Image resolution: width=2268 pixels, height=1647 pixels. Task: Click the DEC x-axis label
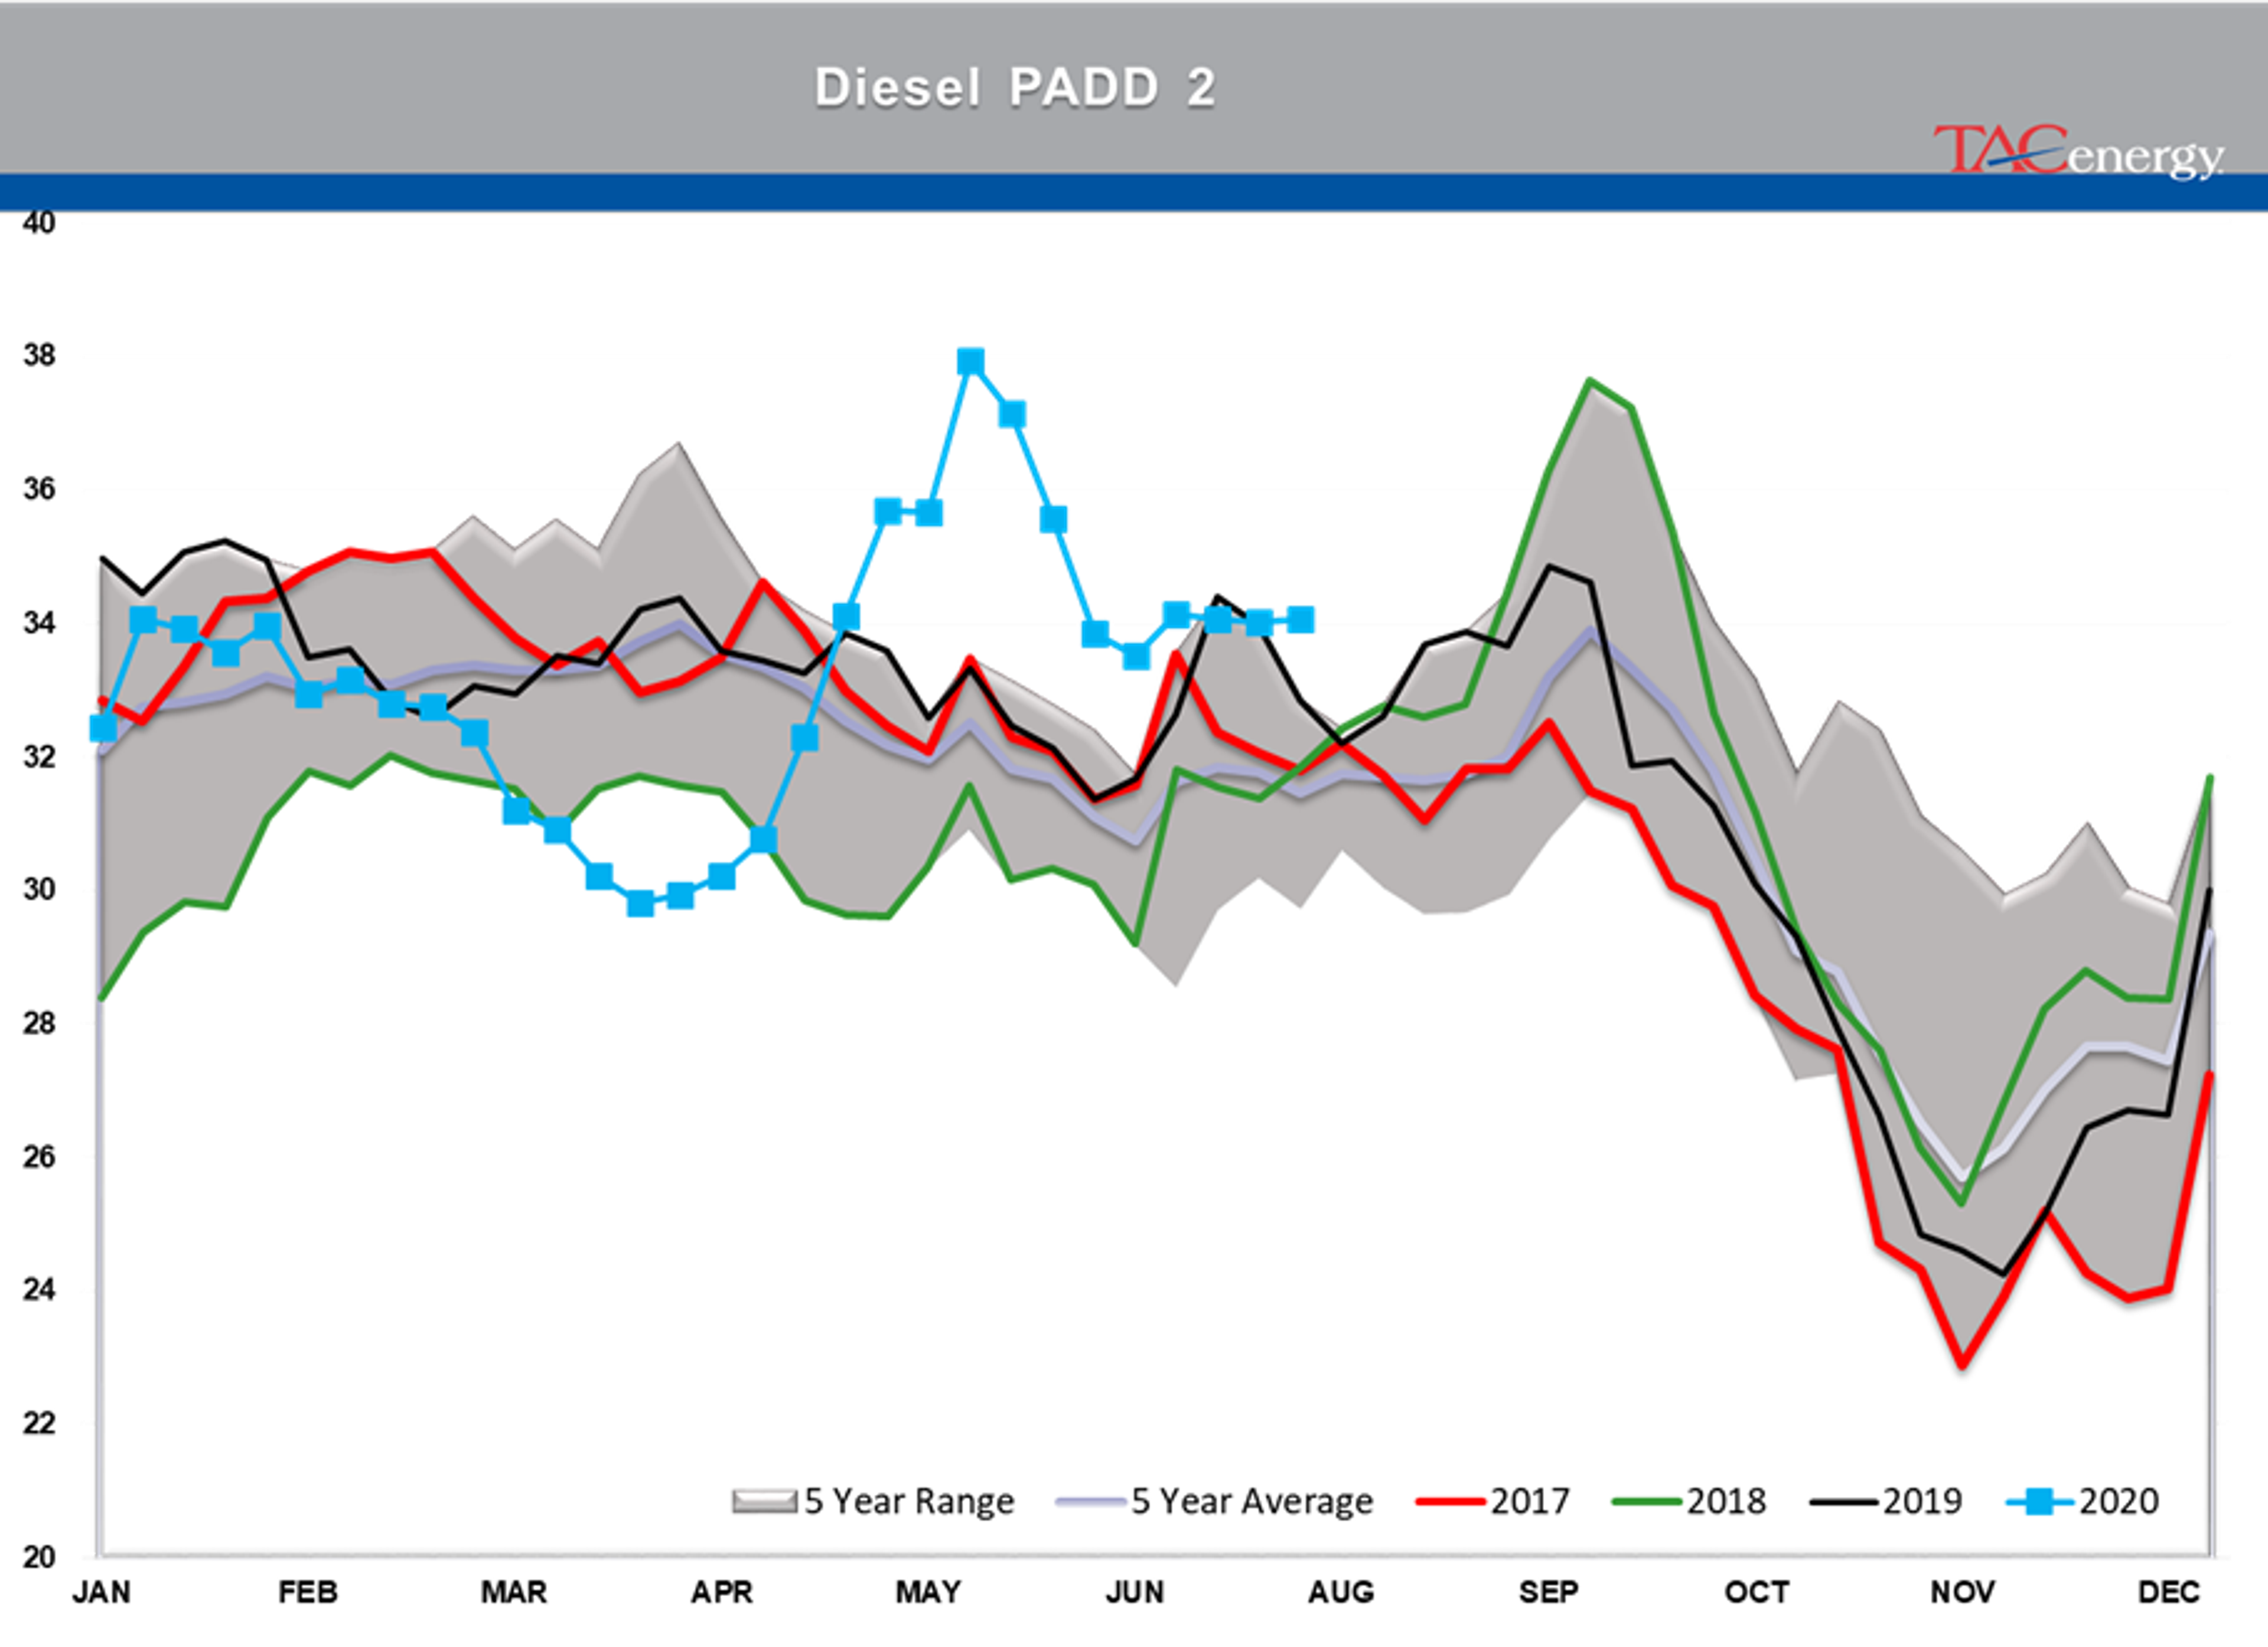point(2169,1592)
